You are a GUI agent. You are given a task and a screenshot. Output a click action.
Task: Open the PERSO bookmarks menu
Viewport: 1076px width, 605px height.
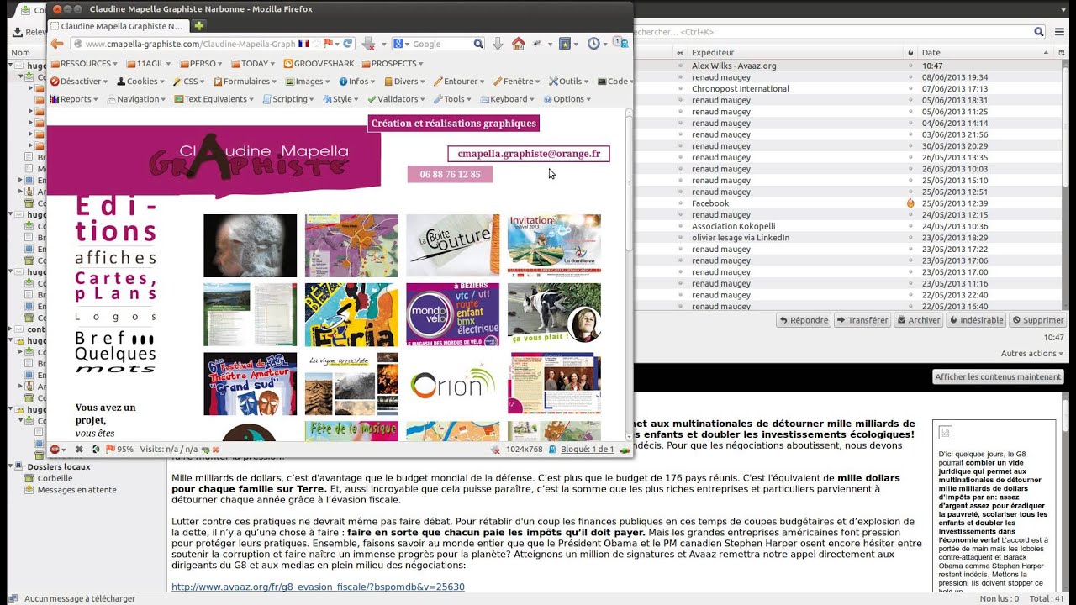(202, 63)
